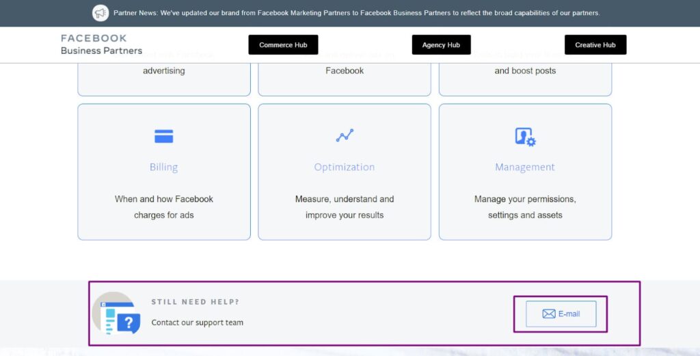Open the Facebook Business Partners logo

point(101,44)
